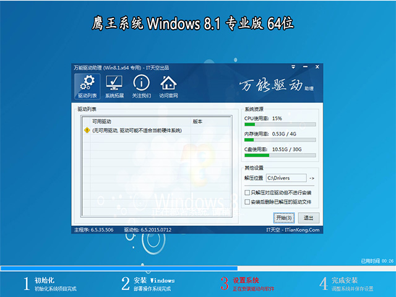396x297 pixels.
Task: Click the IT天空 - ITianKong.Com link
Action: pos(293,230)
